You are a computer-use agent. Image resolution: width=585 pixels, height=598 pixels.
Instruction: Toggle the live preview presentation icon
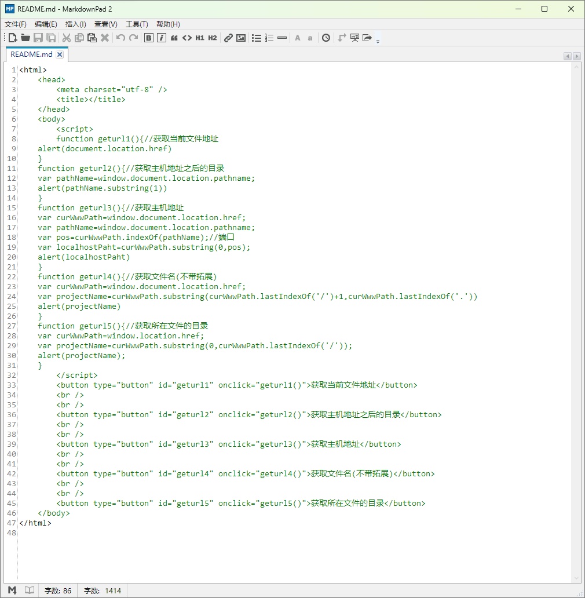click(x=355, y=38)
